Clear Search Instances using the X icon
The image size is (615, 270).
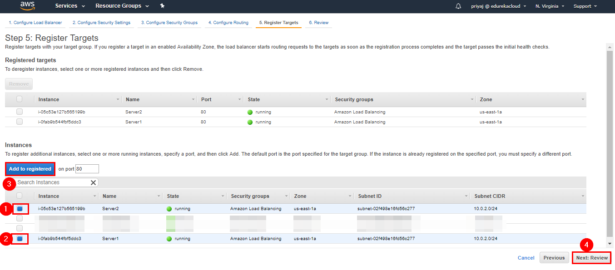click(93, 182)
